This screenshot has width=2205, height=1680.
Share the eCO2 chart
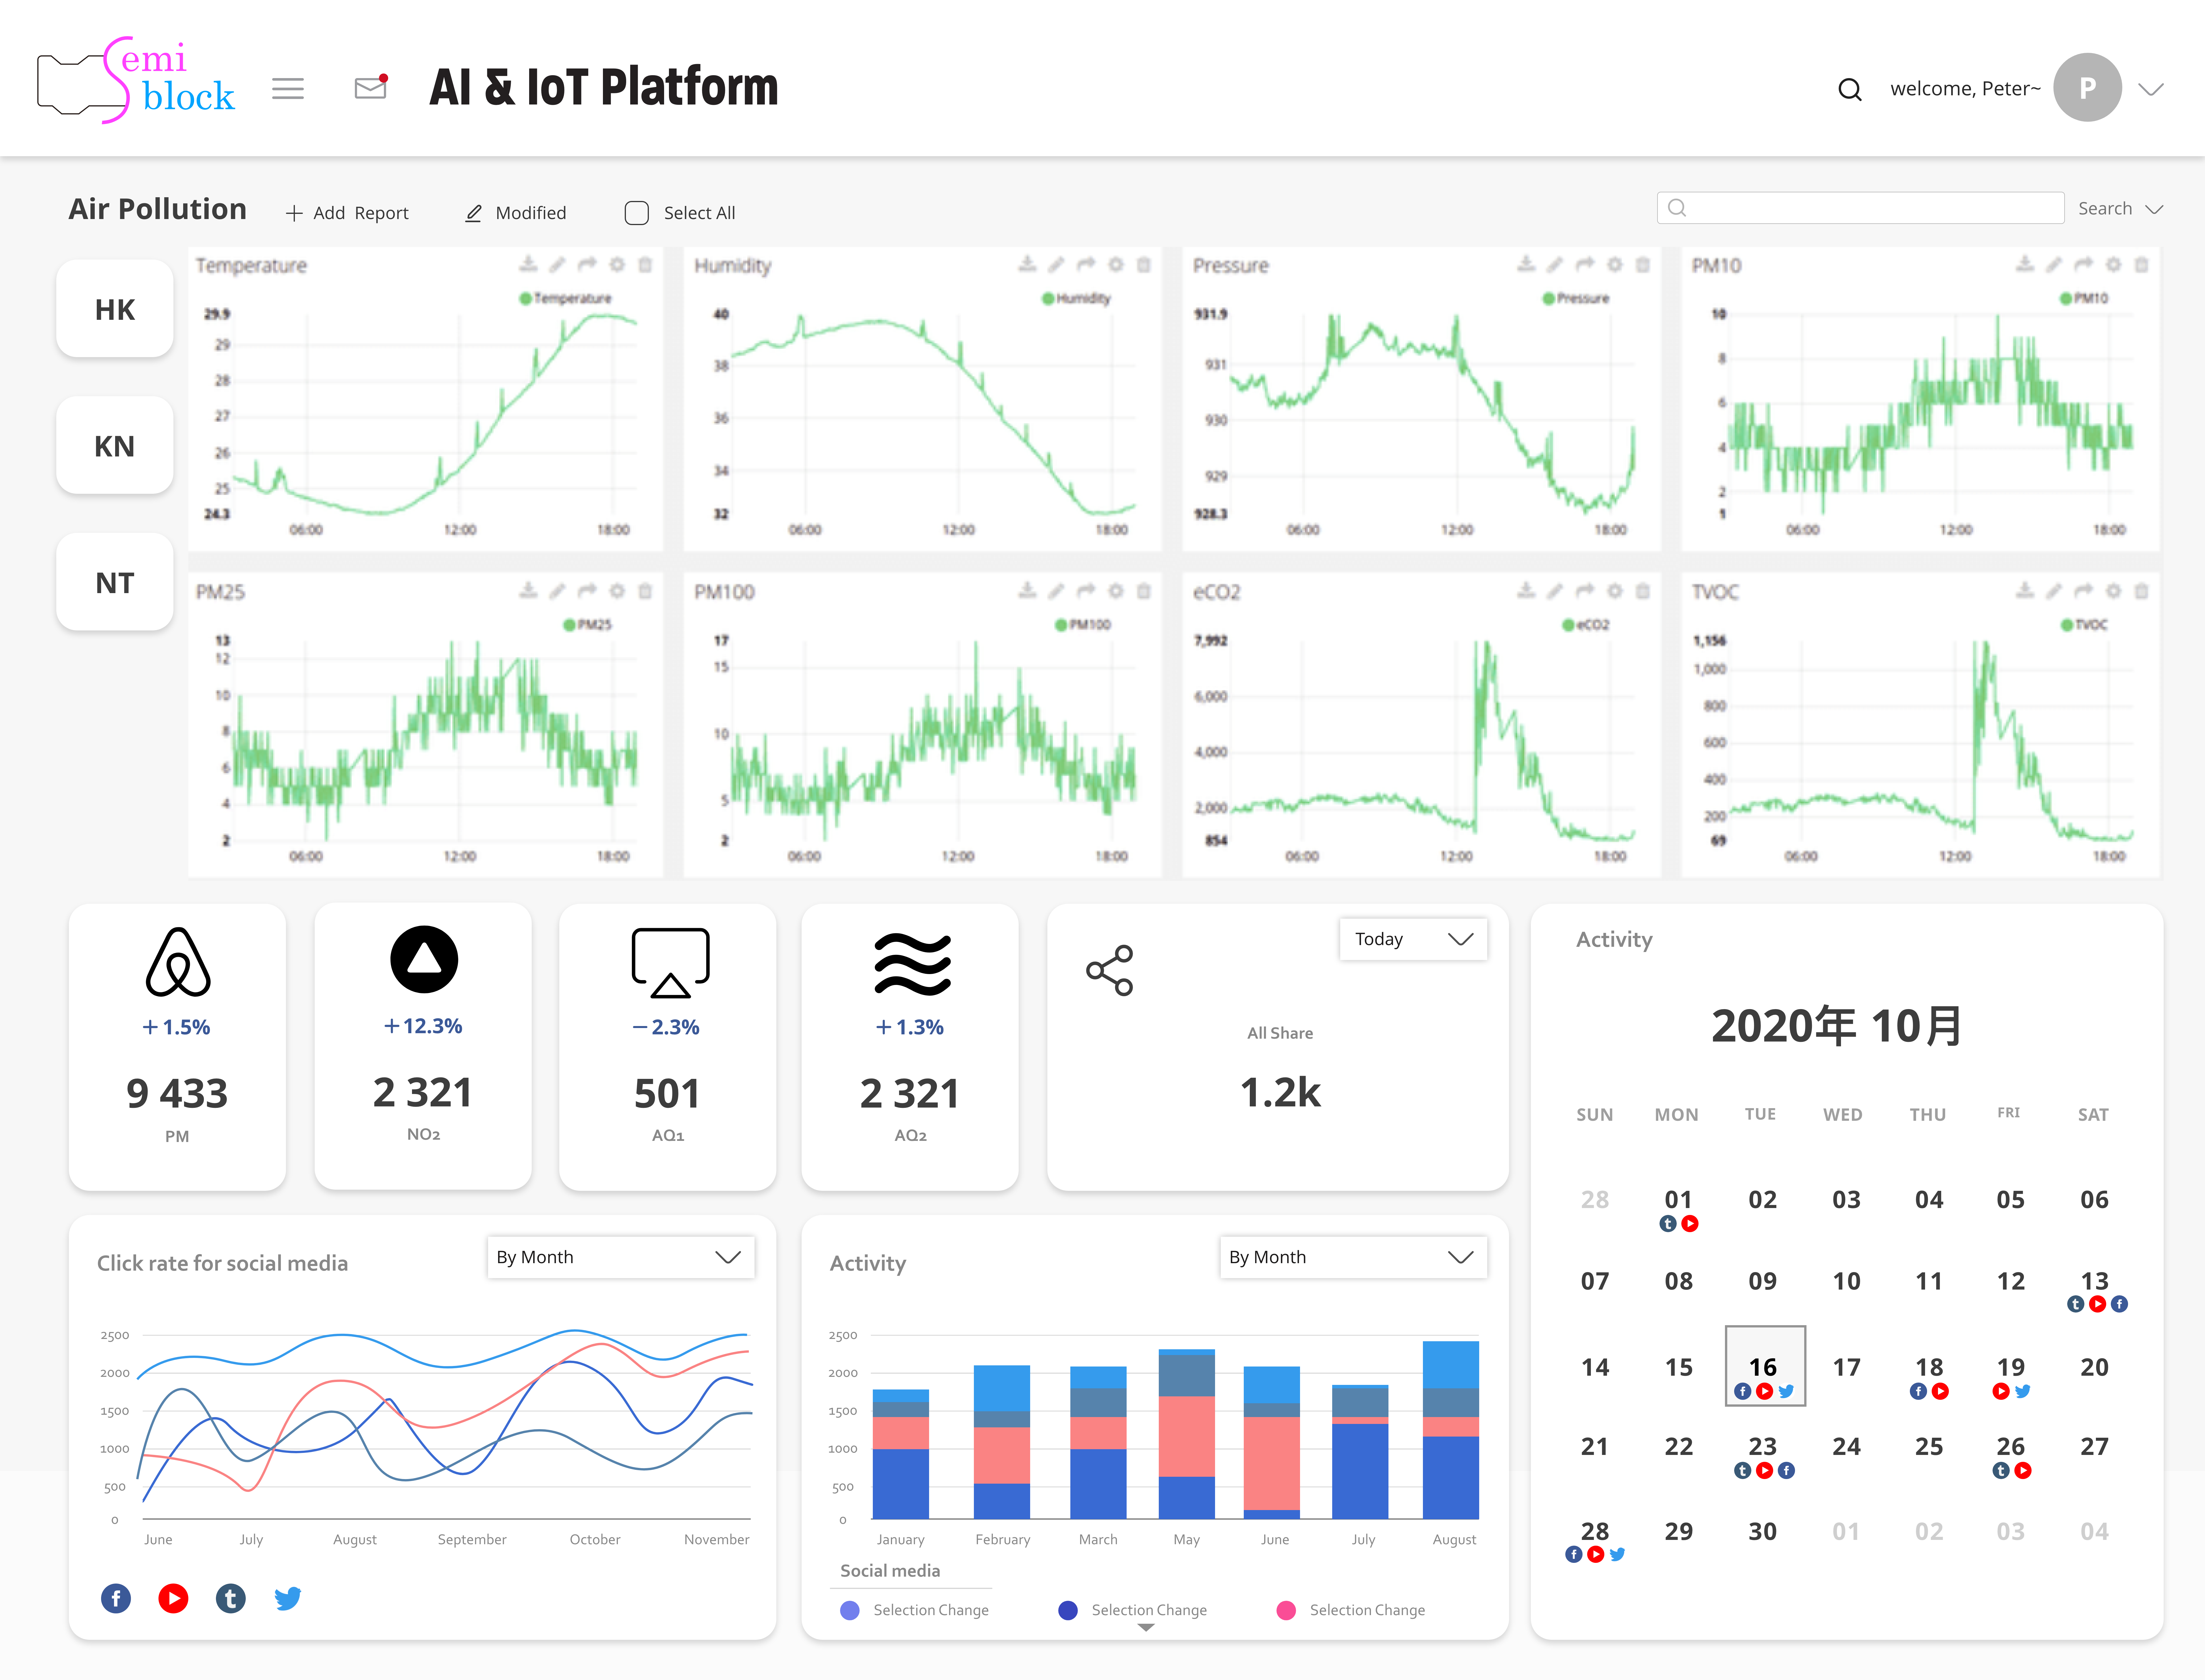point(1585,591)
